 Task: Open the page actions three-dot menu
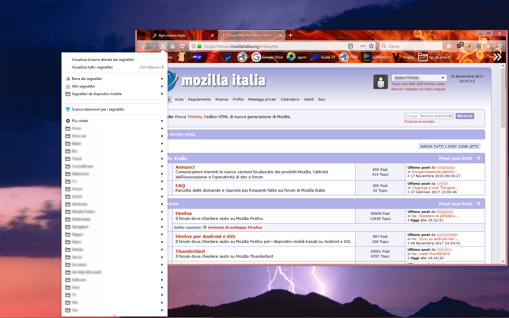pyautogui.click(x=363, y=46)
